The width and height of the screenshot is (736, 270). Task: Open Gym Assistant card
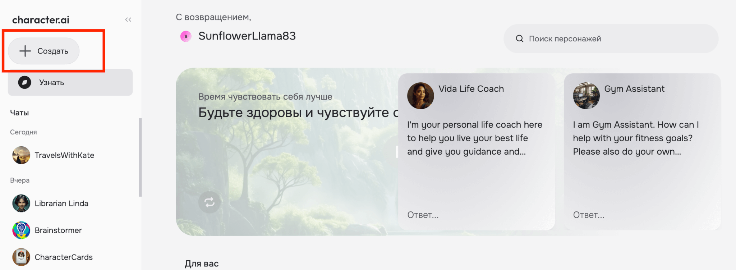pos(643,152)
